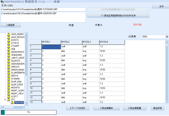Click 6 导出表数据 button
169x116 pixels.
point(135,108)
